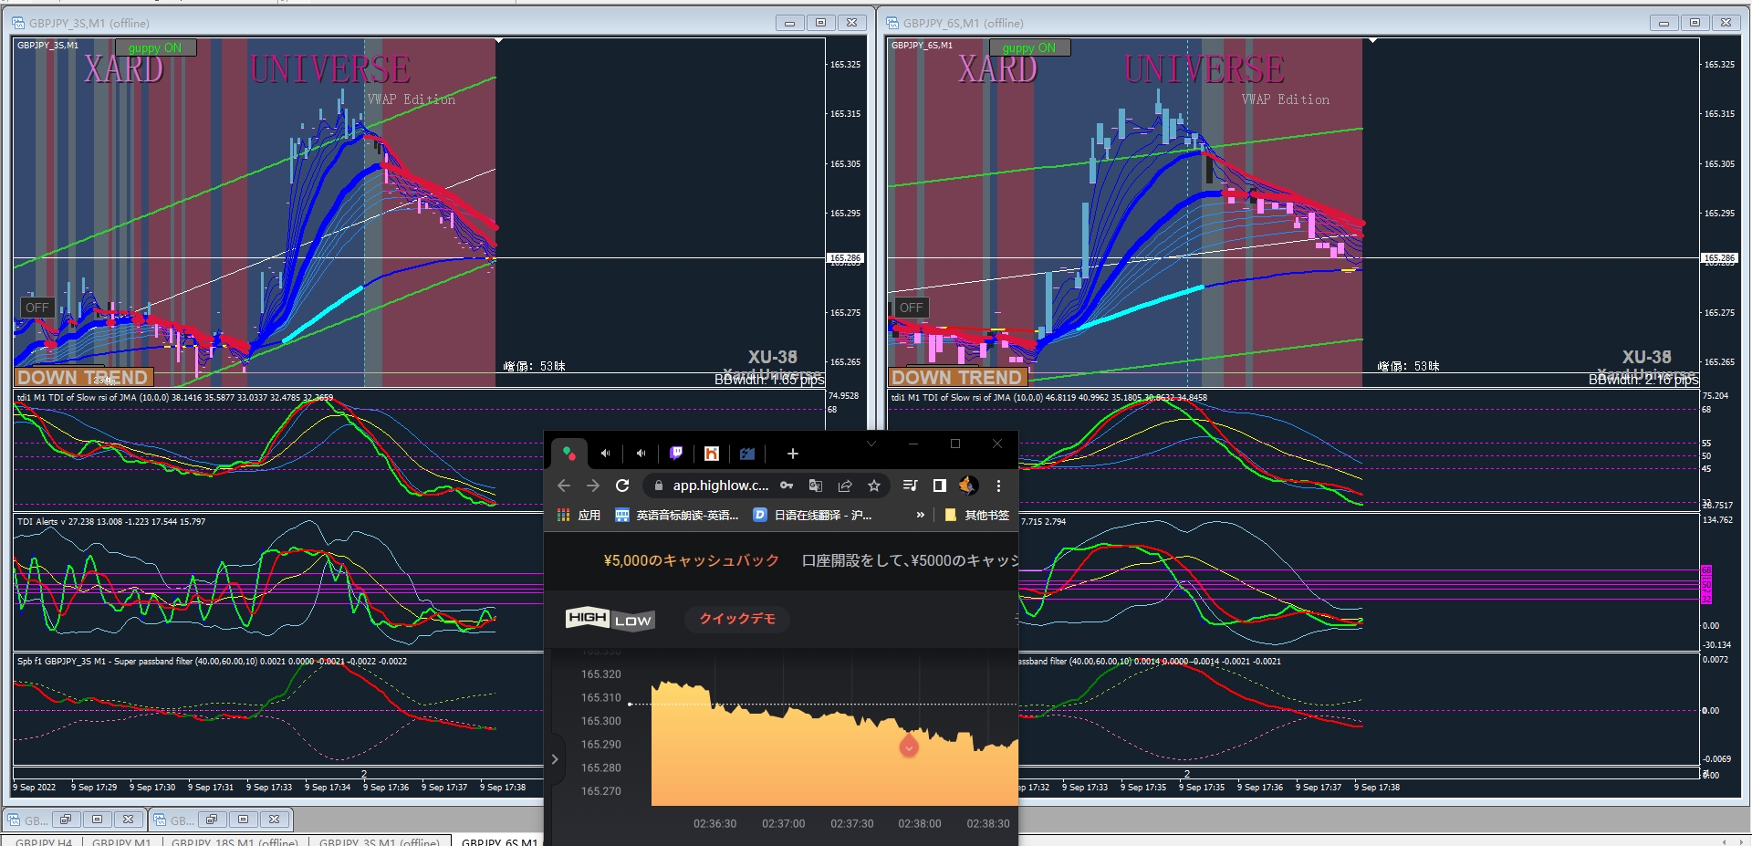Switch to GBPJPY_3S,M1 (offline) chart tab
This screenshot has height=846, width=1752.
(x=380, y=841)
